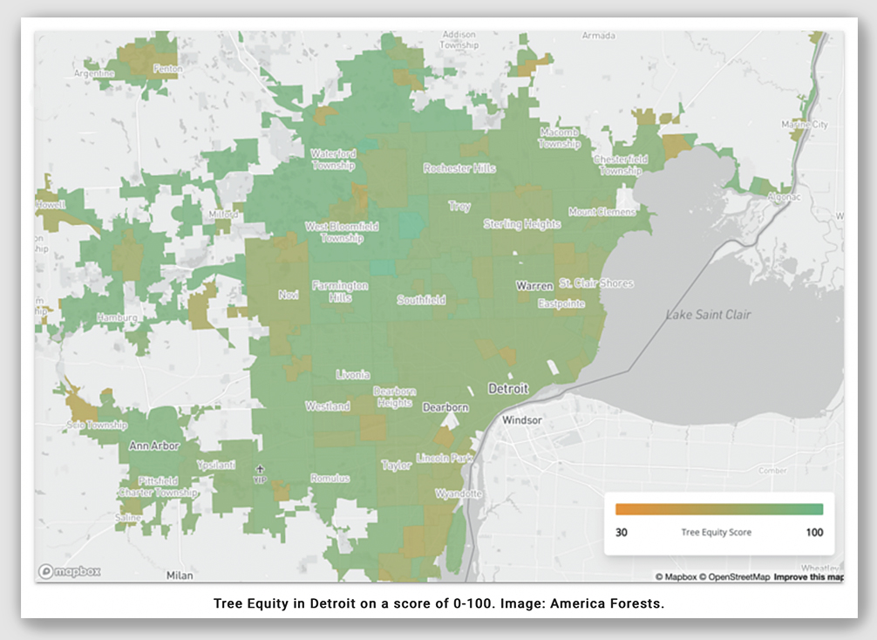Click the Lake Saint Clair label
The height and width of the screenshot is (640, 877).
(708, 315)
